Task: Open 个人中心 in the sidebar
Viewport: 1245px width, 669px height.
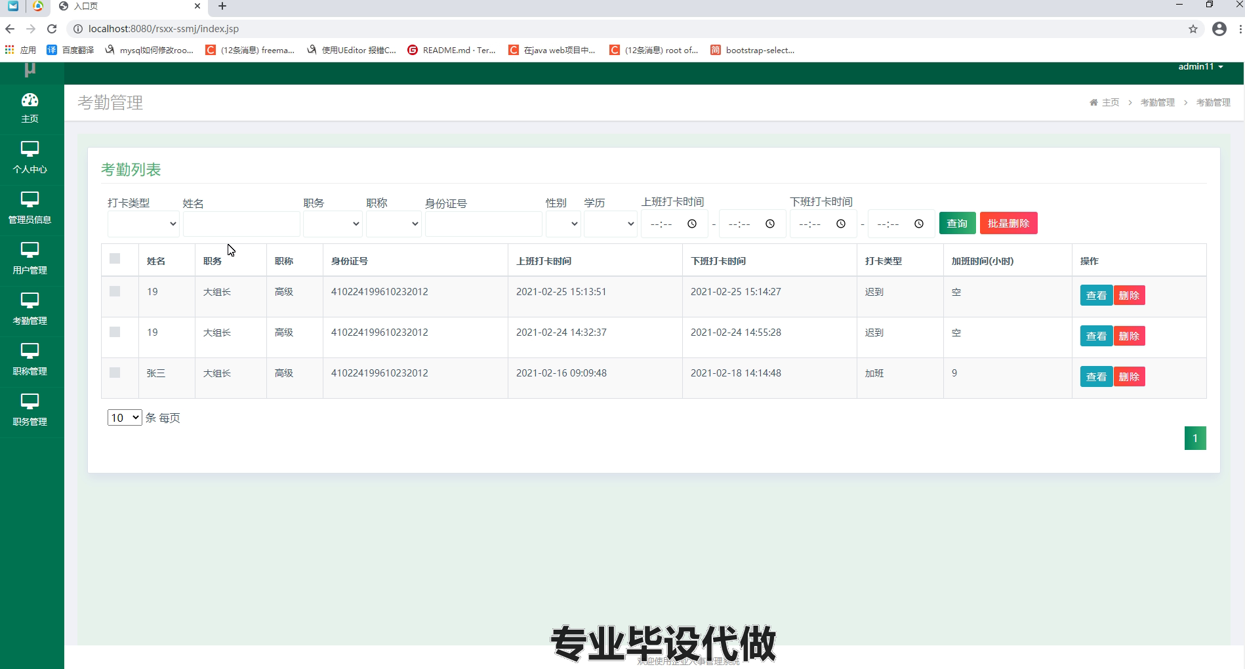Action: point(30,157)
